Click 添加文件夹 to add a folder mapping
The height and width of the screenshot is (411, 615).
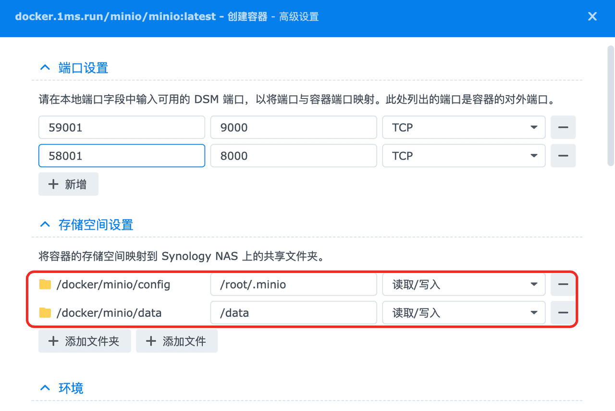coord(85,341)
